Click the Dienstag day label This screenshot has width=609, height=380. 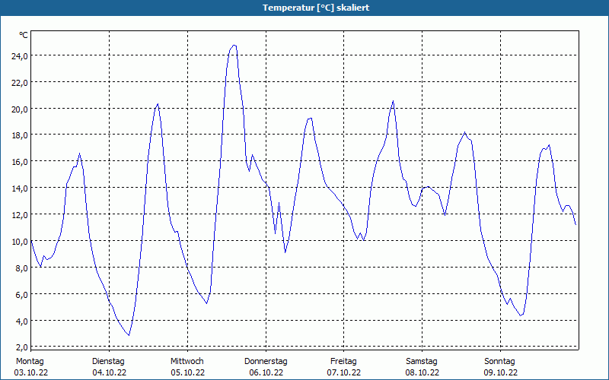tap(108, 362)
